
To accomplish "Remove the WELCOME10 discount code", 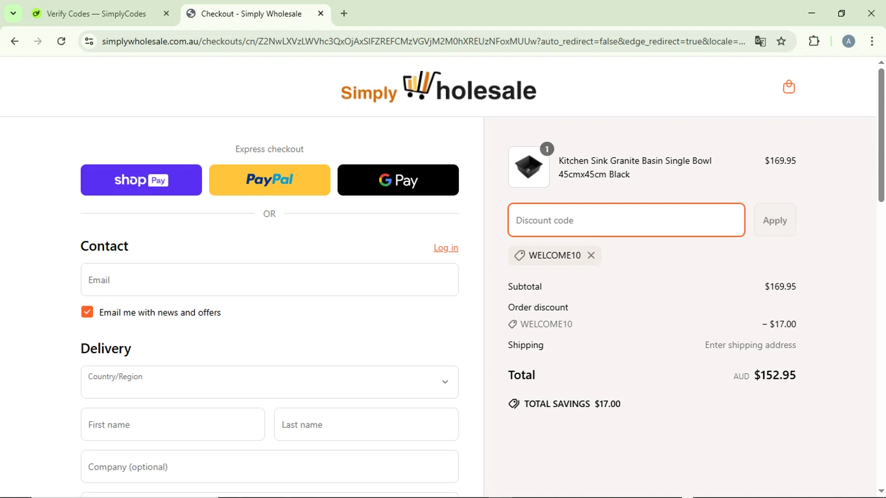I will click(591, 255).
